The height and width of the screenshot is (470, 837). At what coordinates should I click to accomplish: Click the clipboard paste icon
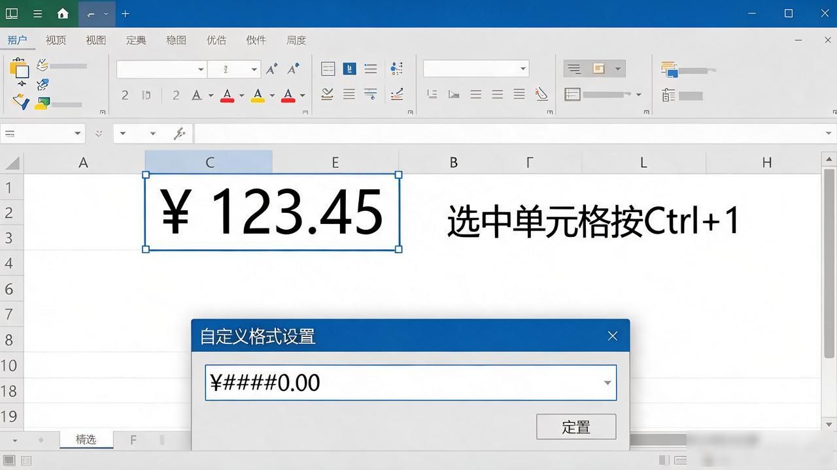point(19,68)
